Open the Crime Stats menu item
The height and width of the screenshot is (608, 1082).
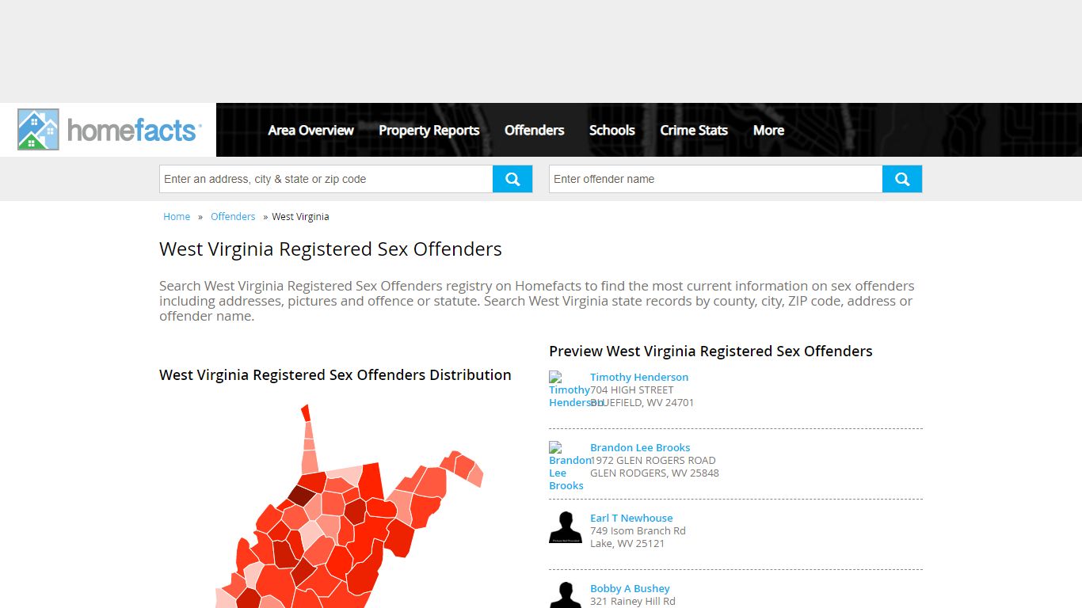coord(694,130)
